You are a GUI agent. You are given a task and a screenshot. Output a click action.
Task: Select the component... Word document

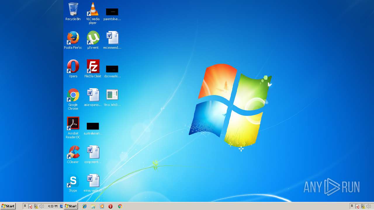click(x=93, y=155)
